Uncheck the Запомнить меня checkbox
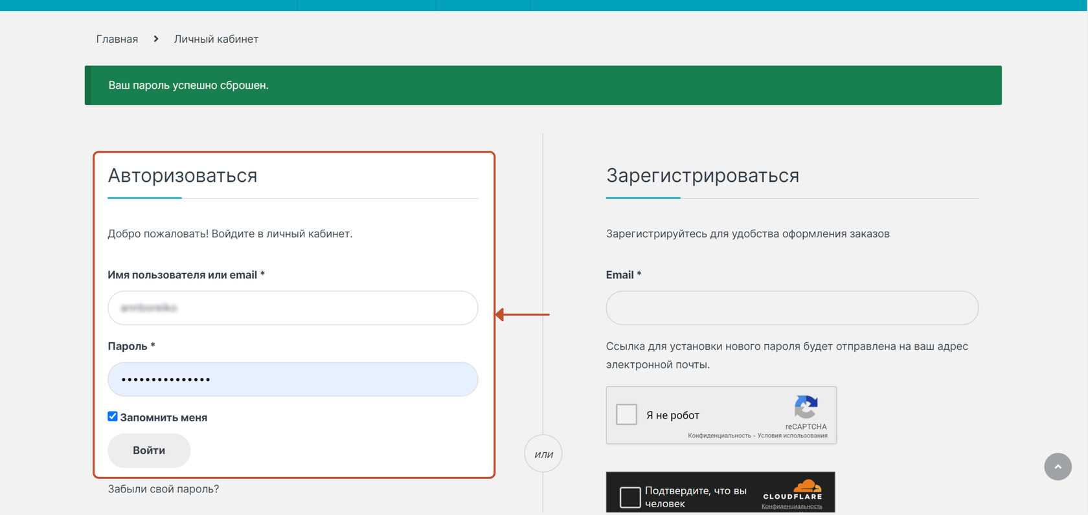Screen dimensions: 1088x515 click(113, 417)
